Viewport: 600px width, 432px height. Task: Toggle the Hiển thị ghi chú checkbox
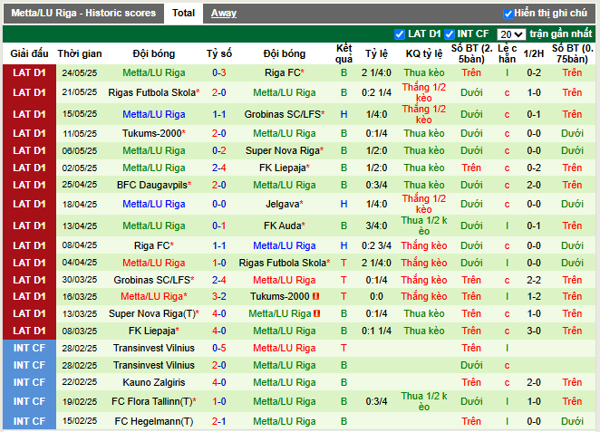tap(508, 14)
